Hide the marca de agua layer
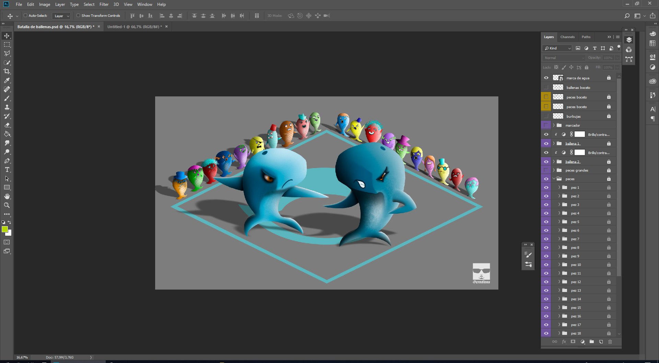Screen dimensions: 659x363 (546, 78)
